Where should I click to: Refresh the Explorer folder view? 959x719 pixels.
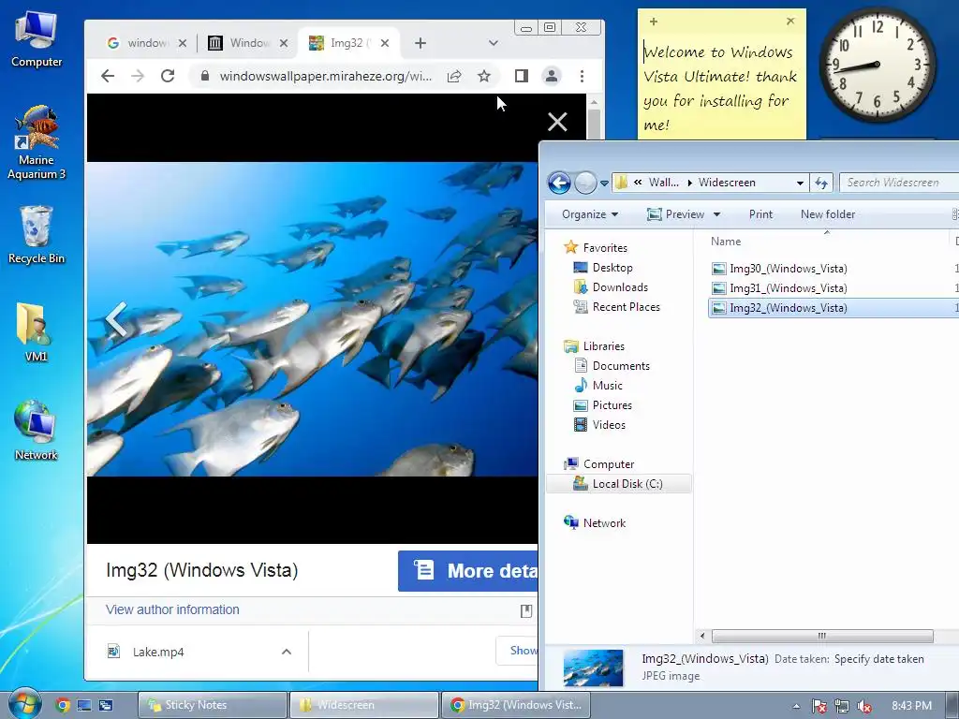point(821,183)
